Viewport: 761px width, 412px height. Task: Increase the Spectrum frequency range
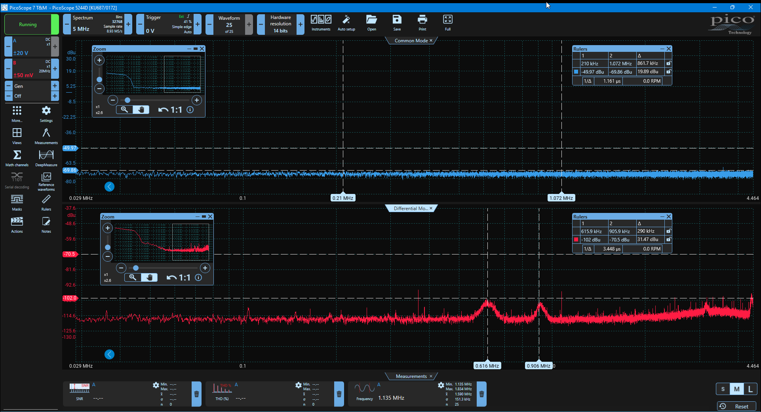(128, 25)
